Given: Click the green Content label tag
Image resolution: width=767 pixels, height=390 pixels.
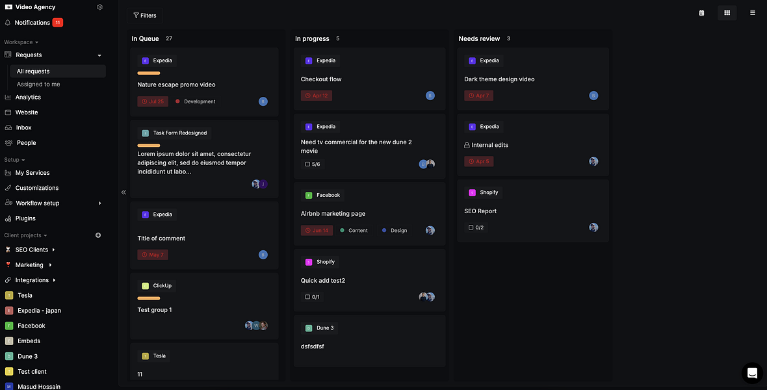Looking at the screenshot, I should (354, 231).
